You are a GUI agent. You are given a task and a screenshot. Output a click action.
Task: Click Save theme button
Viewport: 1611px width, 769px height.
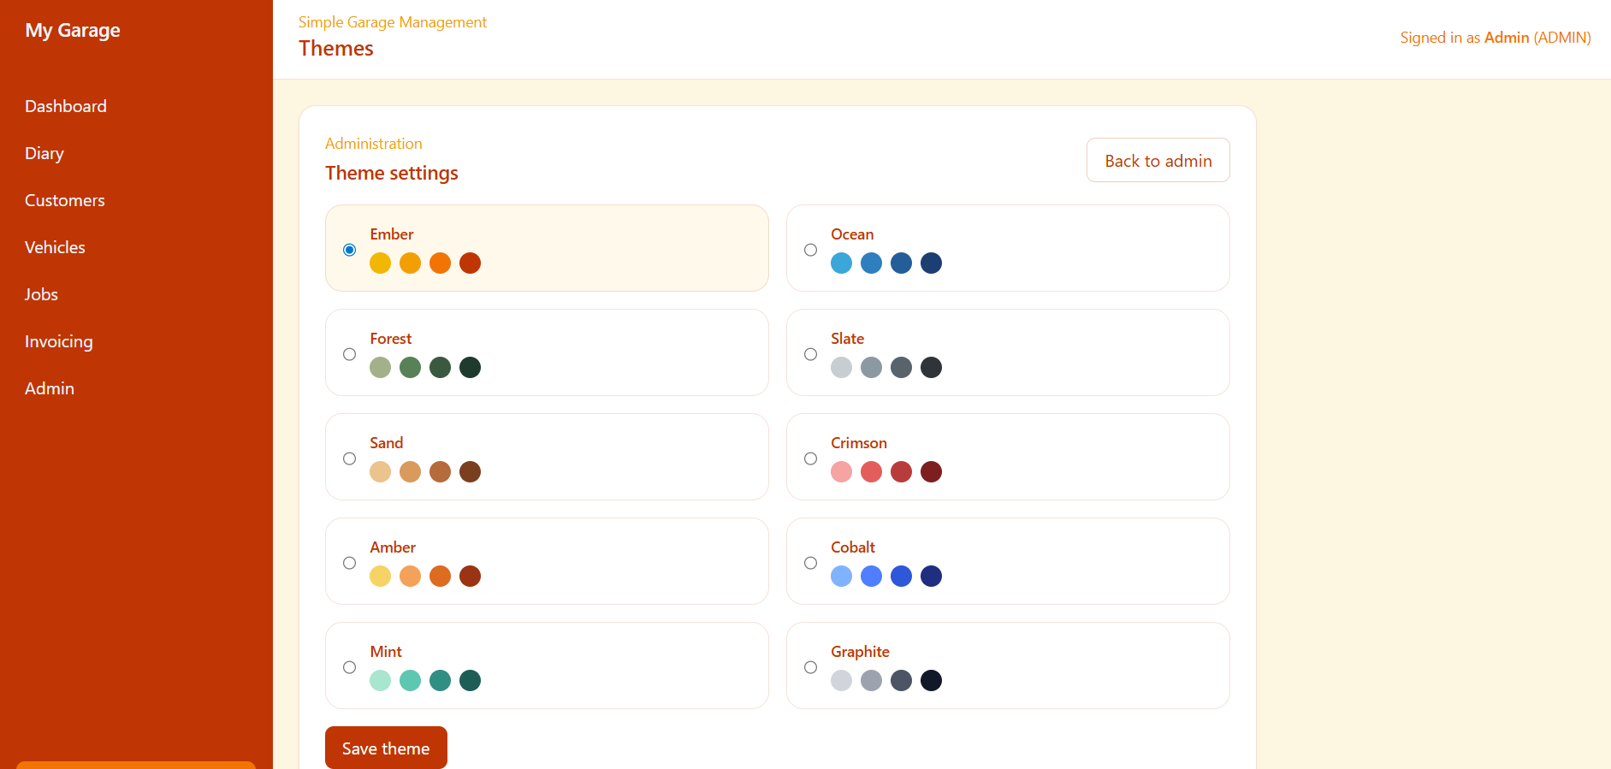tap(386, 748)
